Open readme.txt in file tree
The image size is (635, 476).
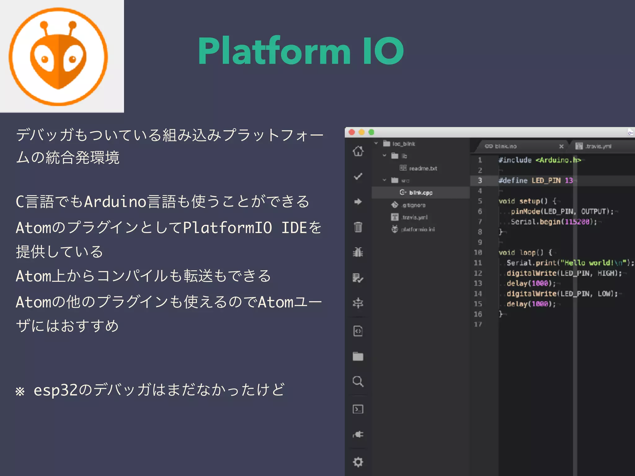(x=418, y=168)
